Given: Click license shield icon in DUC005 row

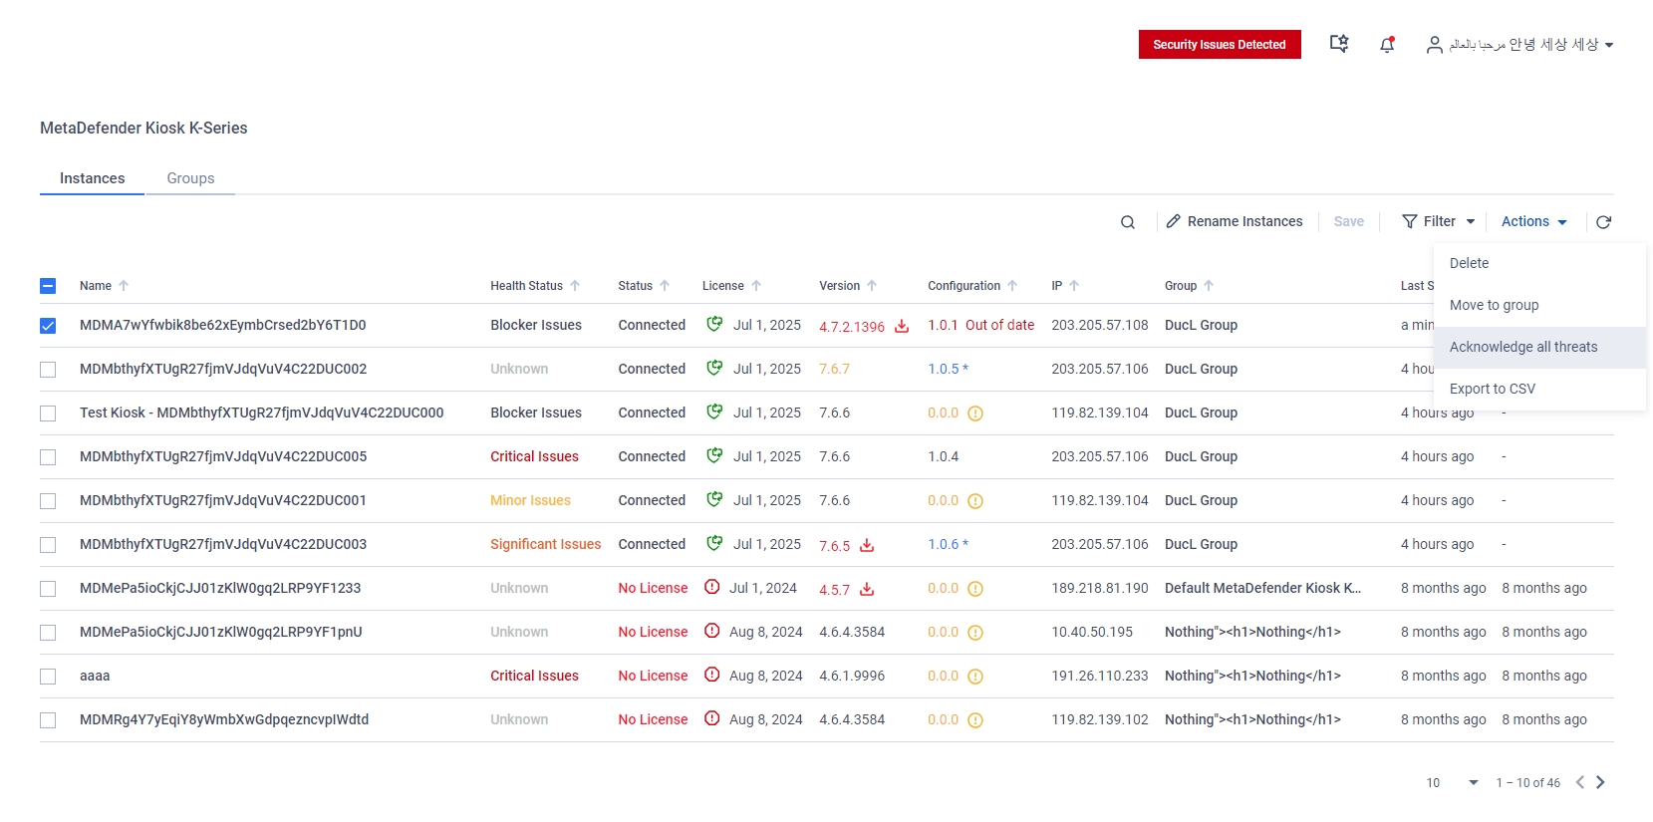Looking at the screenshot, I should click(714, 455).
